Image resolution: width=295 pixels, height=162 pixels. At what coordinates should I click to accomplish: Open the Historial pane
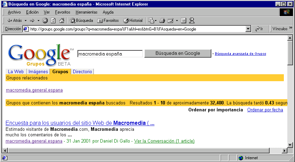[x=133, y=20]
